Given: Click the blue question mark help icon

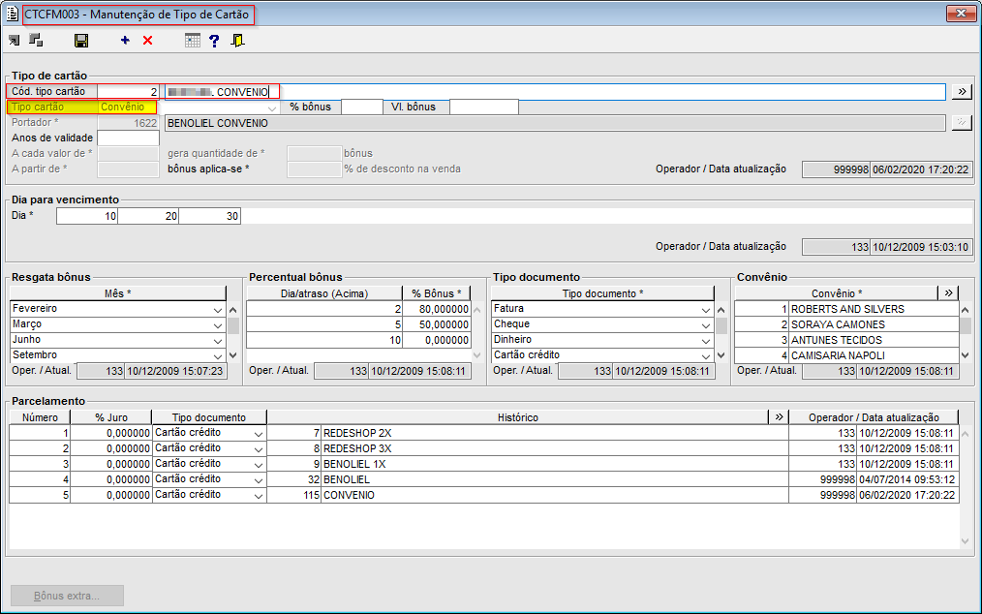Looking at the screenshot, I should pos(214,41).
